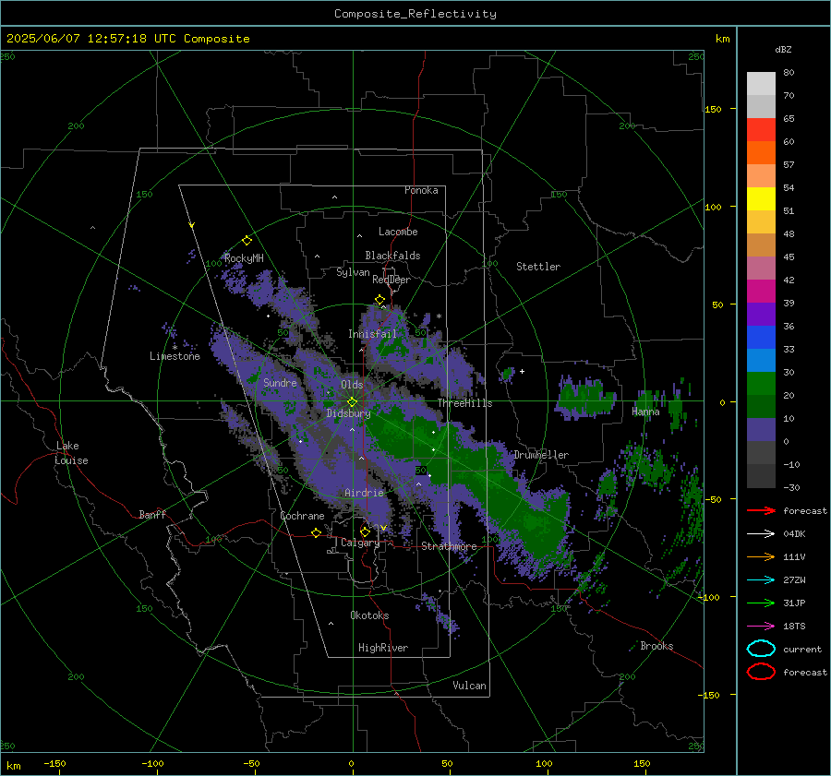This screenshot has height=776, width=831.
Task: Click the 150 label on the right km axis
Action: [713, 109]
